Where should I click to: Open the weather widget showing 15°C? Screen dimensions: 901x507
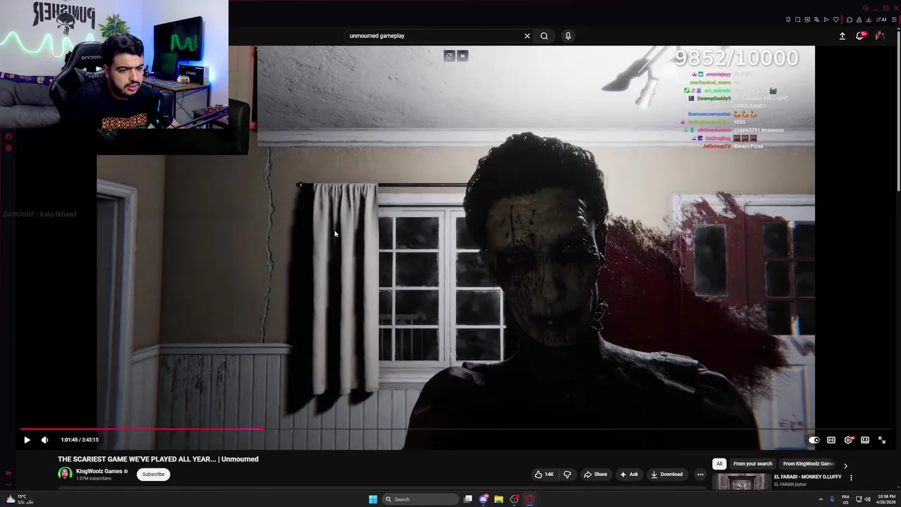click(x=19, y=499)
